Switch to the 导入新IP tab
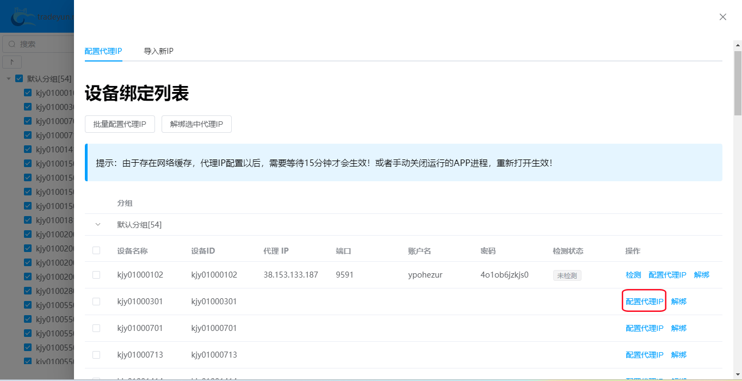The height and width of the screenshot is (381, 742). pos(158,51)
